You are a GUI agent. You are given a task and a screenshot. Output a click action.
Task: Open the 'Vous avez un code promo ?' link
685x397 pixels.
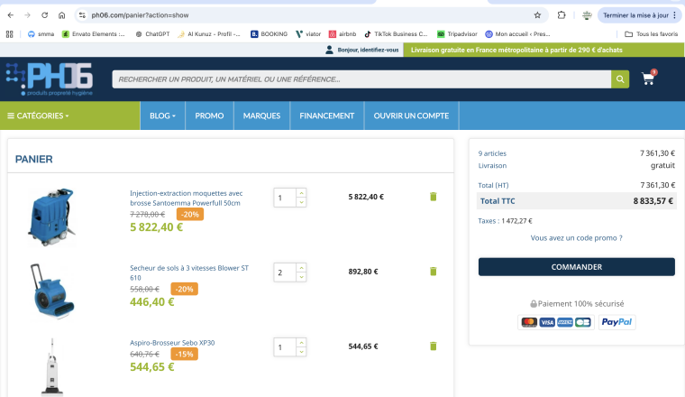point(576,238)
